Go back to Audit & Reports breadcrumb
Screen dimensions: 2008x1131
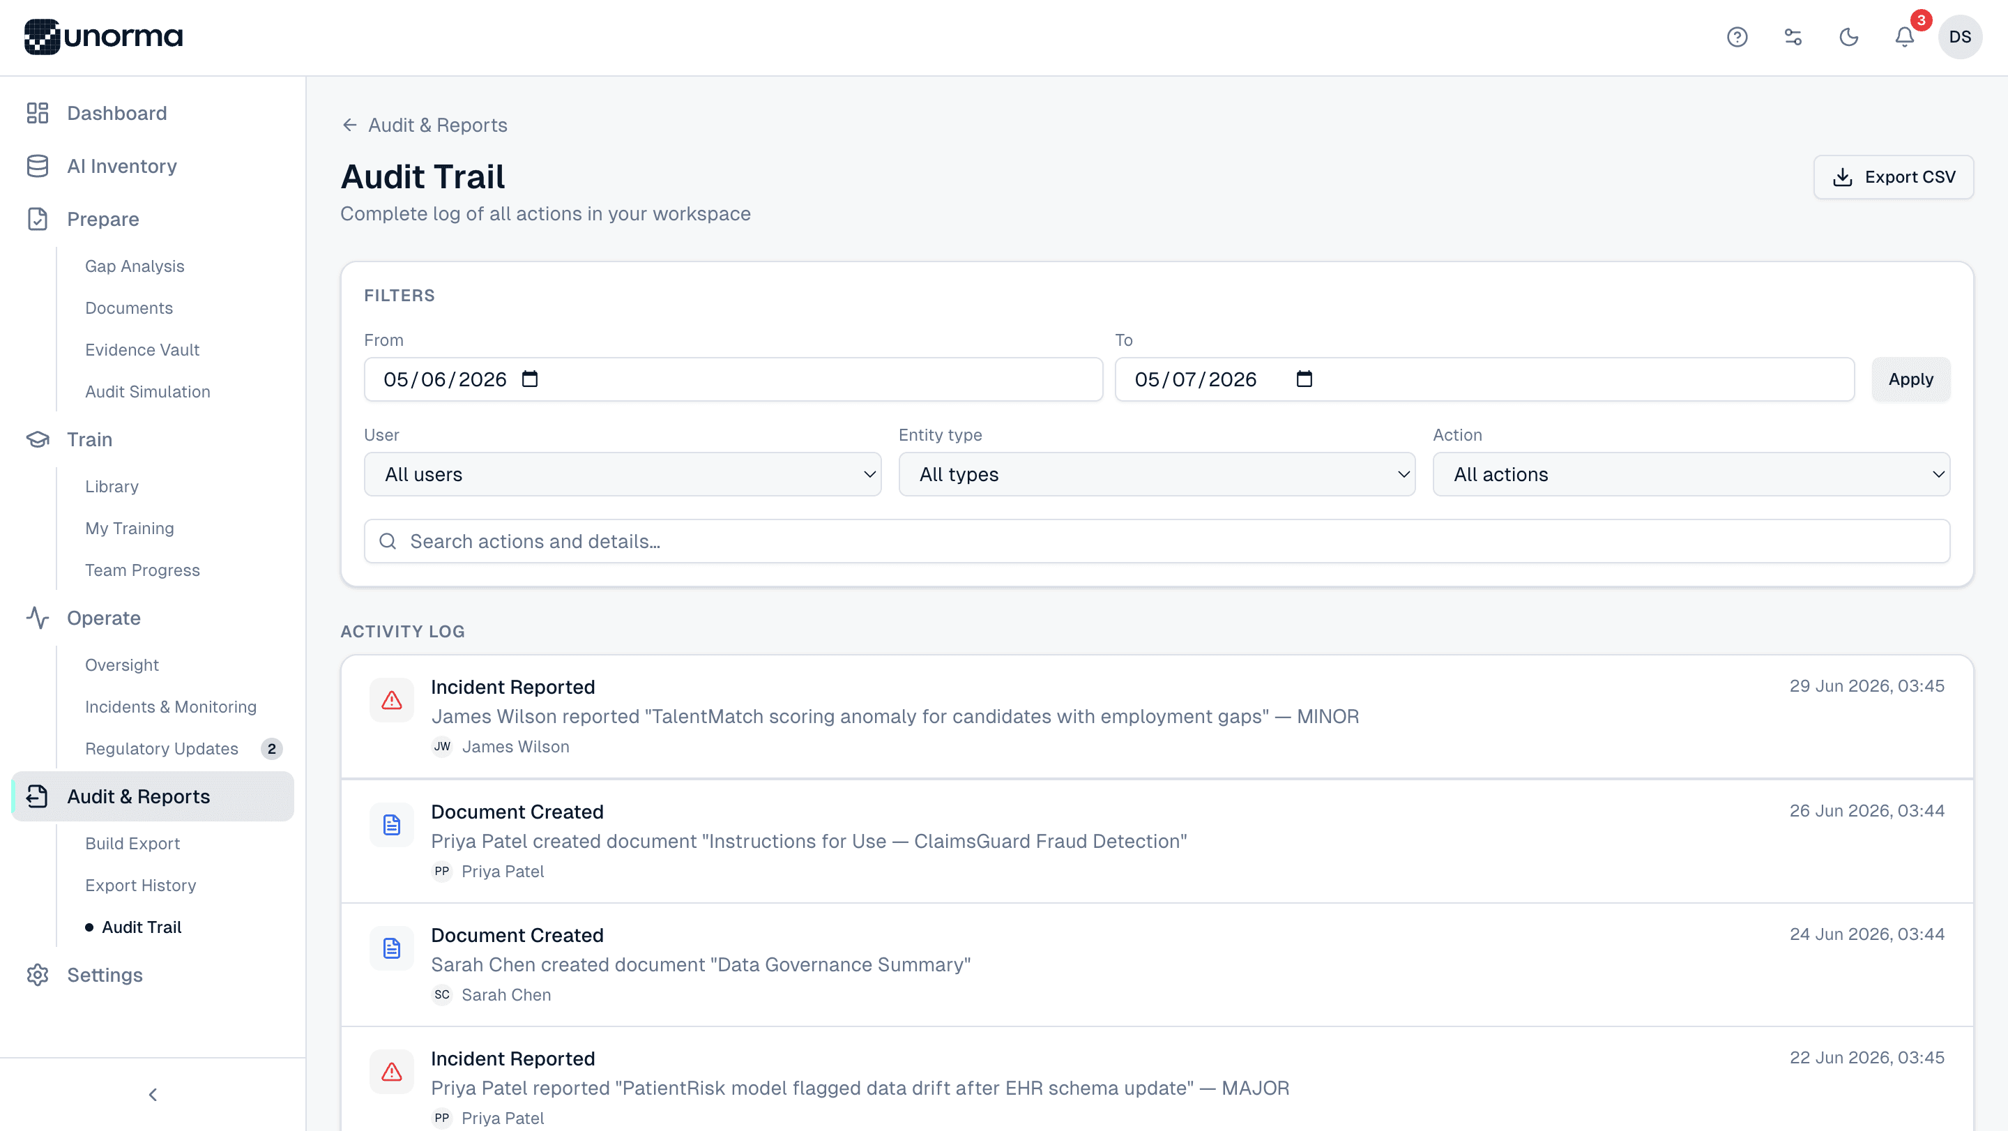pyautogui.click(x=425, y=125)
